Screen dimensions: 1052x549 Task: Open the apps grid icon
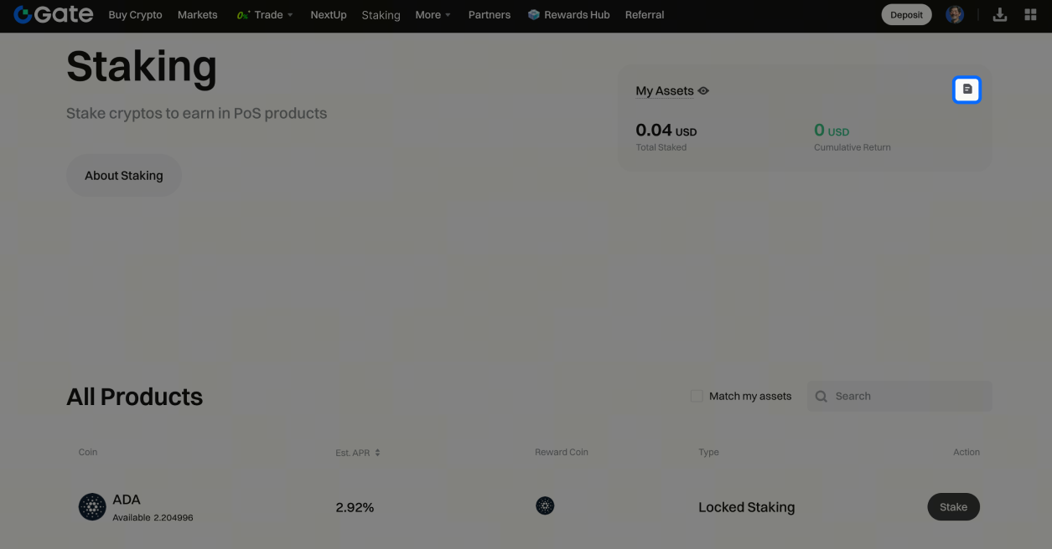point(1030,14)
